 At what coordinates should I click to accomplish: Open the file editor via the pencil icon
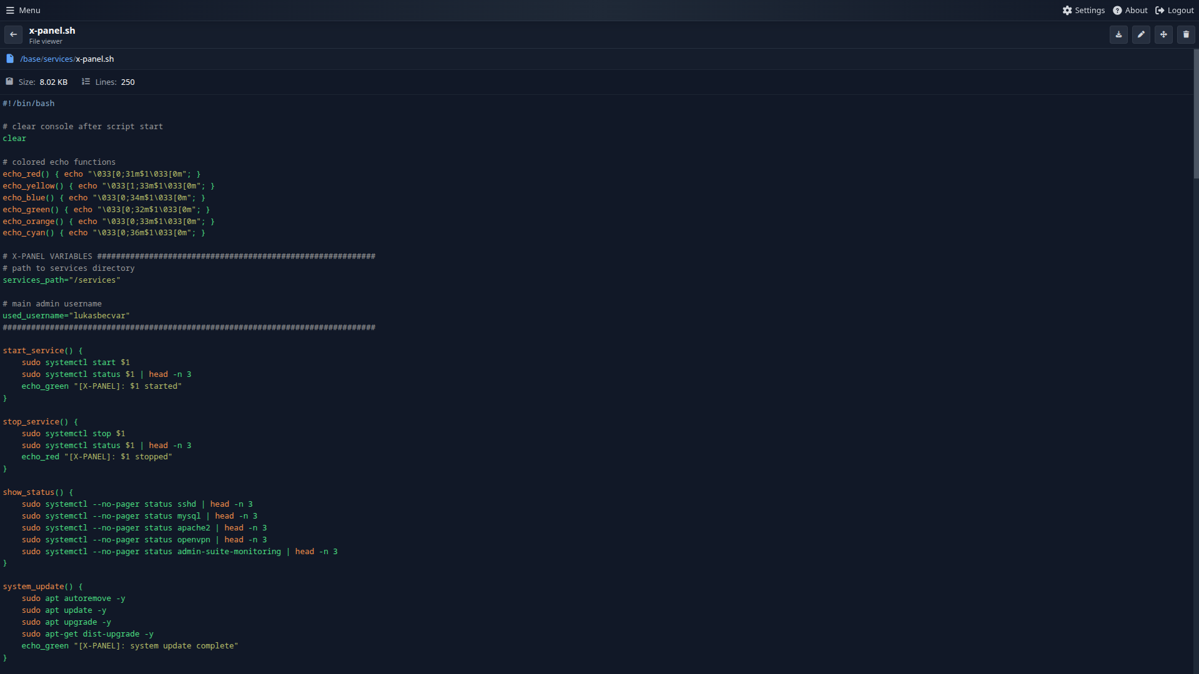pyautogui.click(x=1141, y=34)
